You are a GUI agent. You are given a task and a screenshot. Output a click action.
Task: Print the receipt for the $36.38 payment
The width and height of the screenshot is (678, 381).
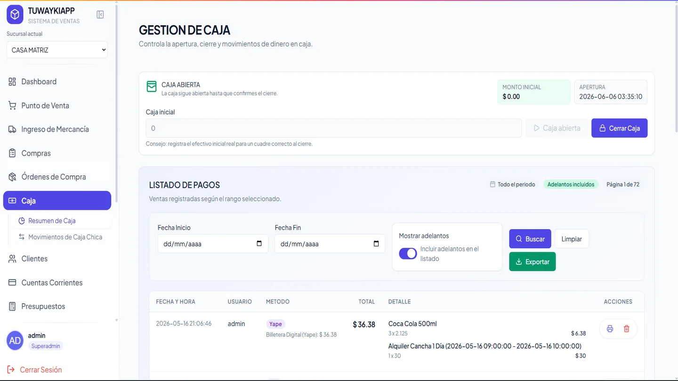tap(610, 329)
